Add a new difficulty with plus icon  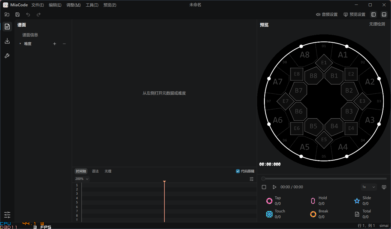tap(55, 44)
